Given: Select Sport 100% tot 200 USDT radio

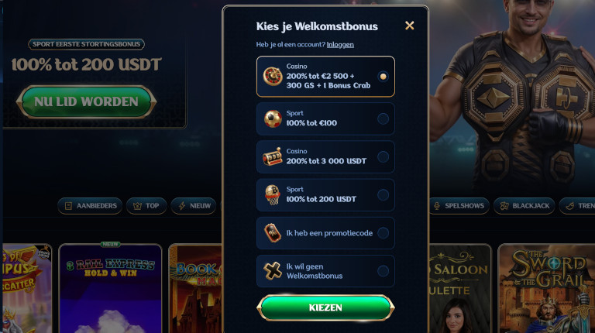Looking at the screenshot, I should 383,195.
